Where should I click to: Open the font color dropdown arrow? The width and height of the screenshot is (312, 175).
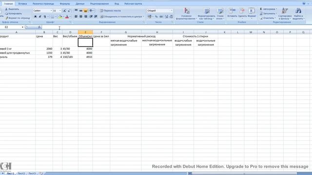(70, 17)
